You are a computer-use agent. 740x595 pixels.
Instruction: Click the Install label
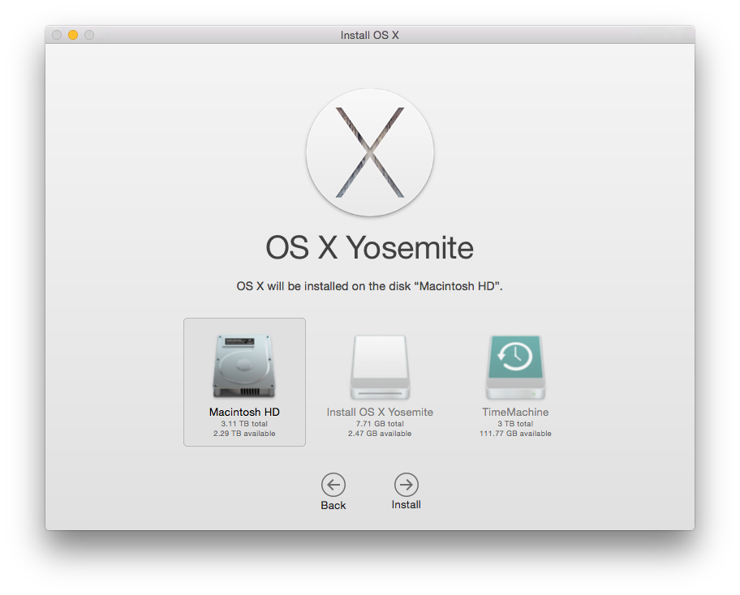click(407, 505)
